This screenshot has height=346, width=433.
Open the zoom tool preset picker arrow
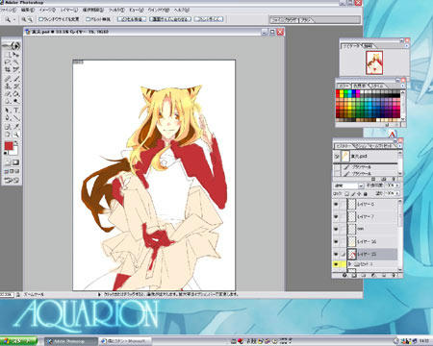pyautogui.click(x=14, y=20)
